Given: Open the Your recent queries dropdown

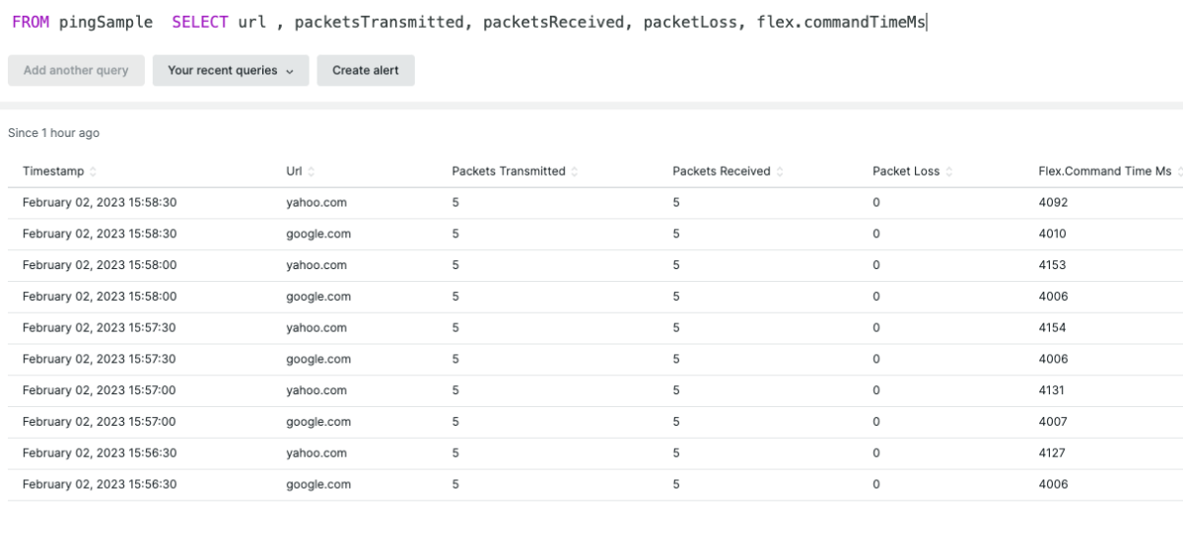Looking at the screenshot, I should 231,71.
